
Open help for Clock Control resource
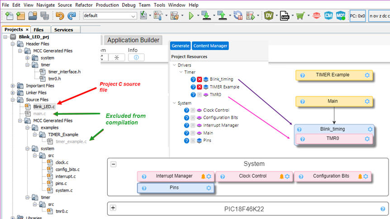[186, 110]
